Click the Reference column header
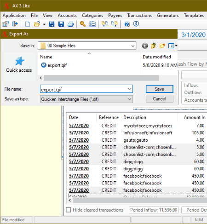Screen dimensions: 207x224 click(109, 117)
